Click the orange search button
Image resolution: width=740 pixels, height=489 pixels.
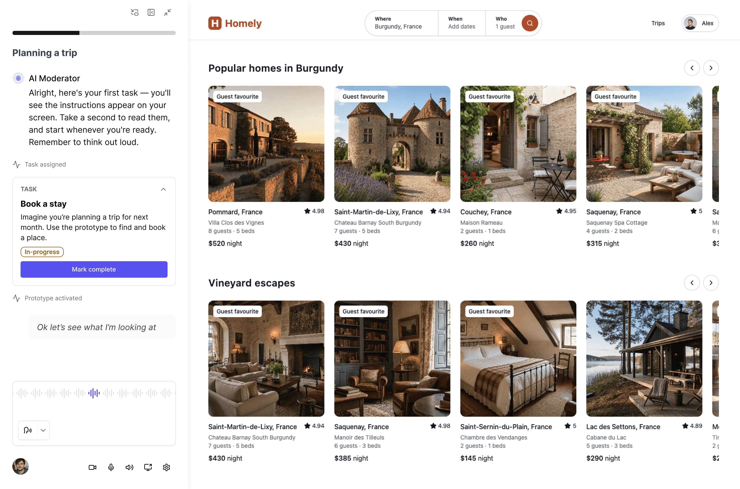pyautogui.click(x=529, y=23)
